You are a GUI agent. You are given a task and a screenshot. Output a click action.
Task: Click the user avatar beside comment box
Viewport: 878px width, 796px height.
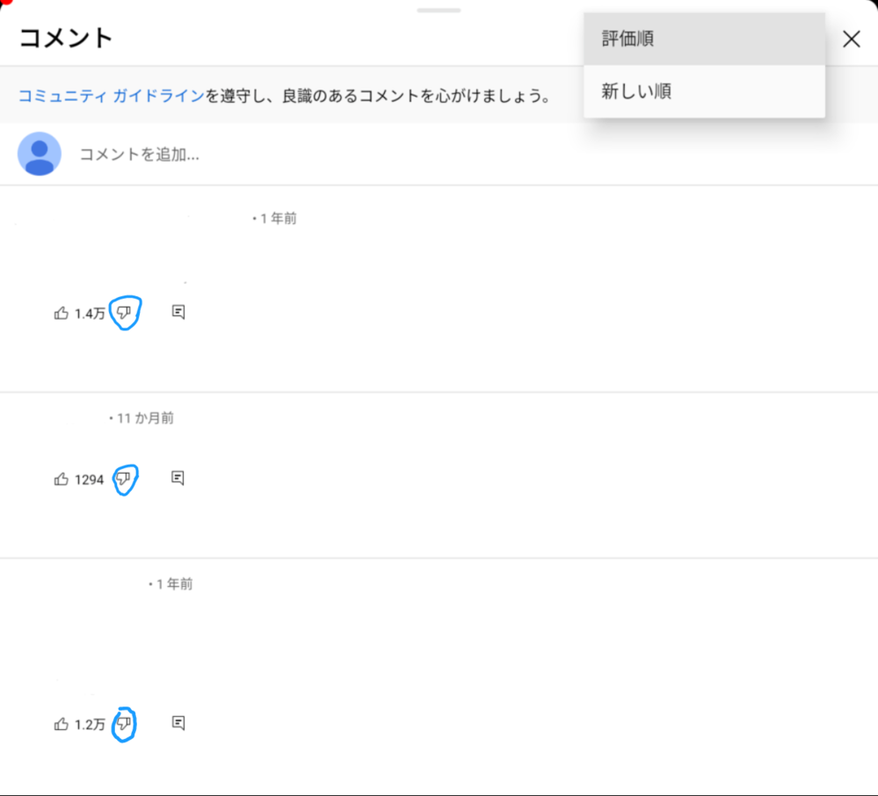(40, 154)
